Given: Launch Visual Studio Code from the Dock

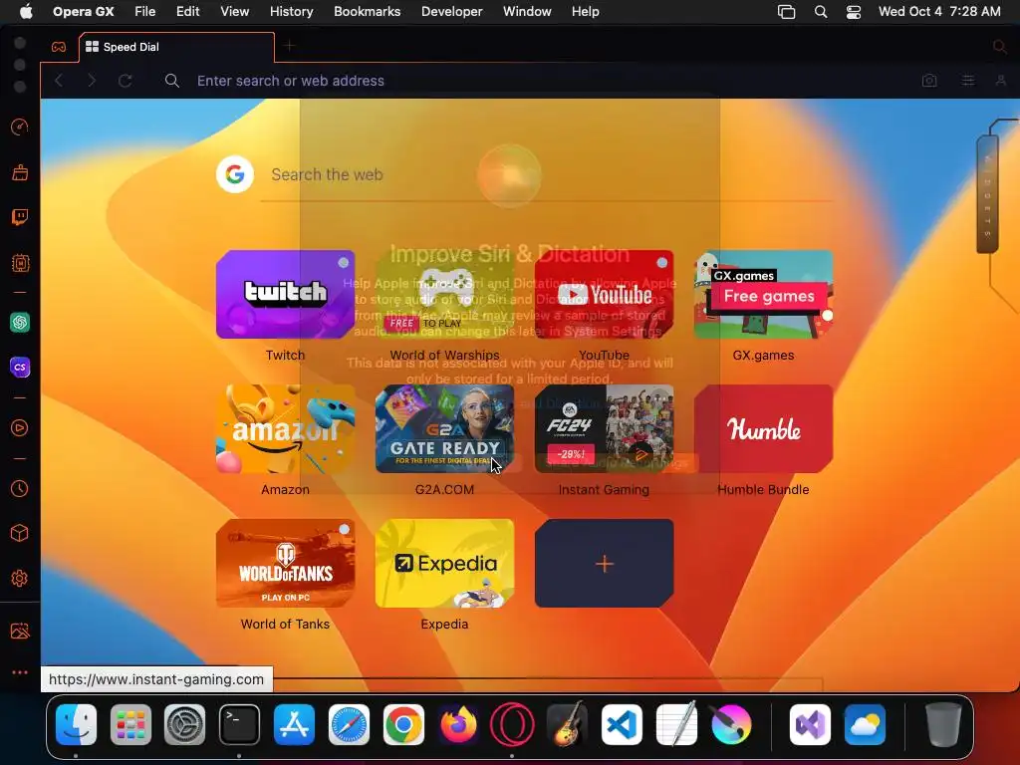Looking at the screenshot, I should coord(622,725).
